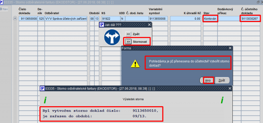Click Variabilní symbol field 9113650008
This screenshot has height=123, width=263.
(158, 19)
